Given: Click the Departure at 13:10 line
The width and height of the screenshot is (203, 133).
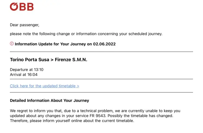Looking at the screenshot, I should coord(27,70).
